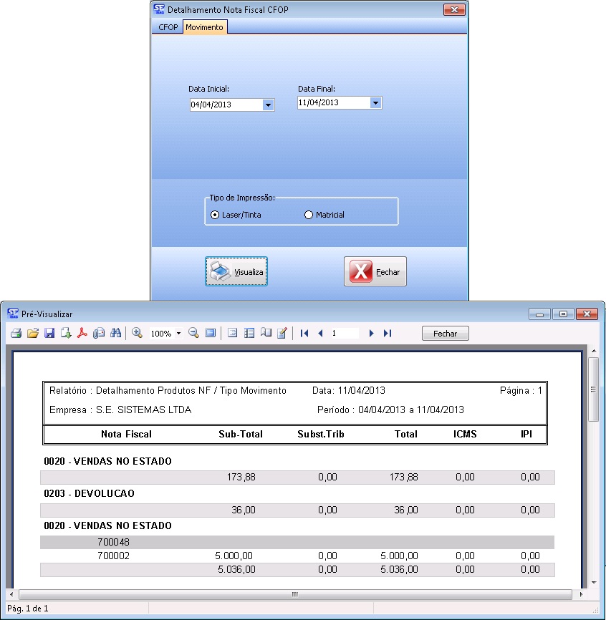Image resolution: width=606 pixels, height=620 pixels.
Task: Click the vertical scrollbar thumb in preview
Action: pyautogui.click(x=593, y=390)
